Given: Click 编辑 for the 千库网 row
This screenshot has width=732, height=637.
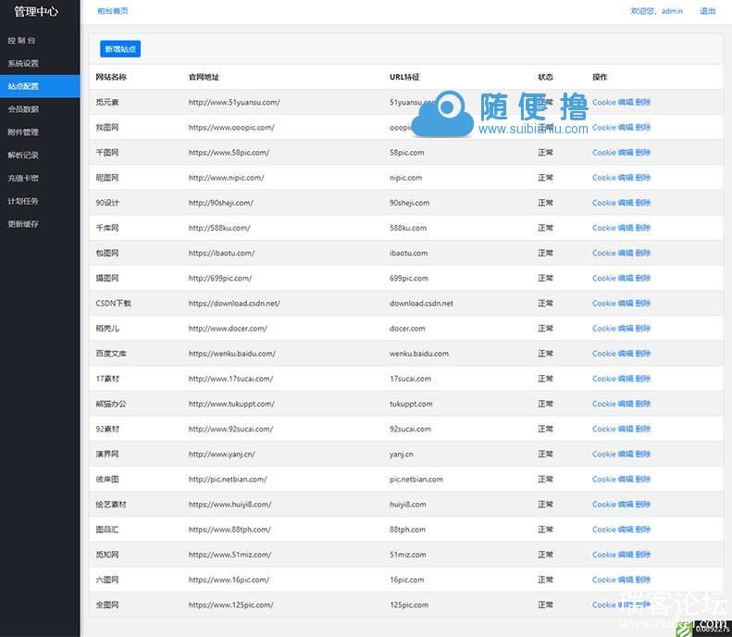Looking at the screenshot, I should click(626, 228).
